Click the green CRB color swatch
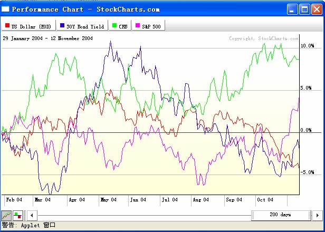This screenshot has height=232, width=325. (x=114, y=25)
